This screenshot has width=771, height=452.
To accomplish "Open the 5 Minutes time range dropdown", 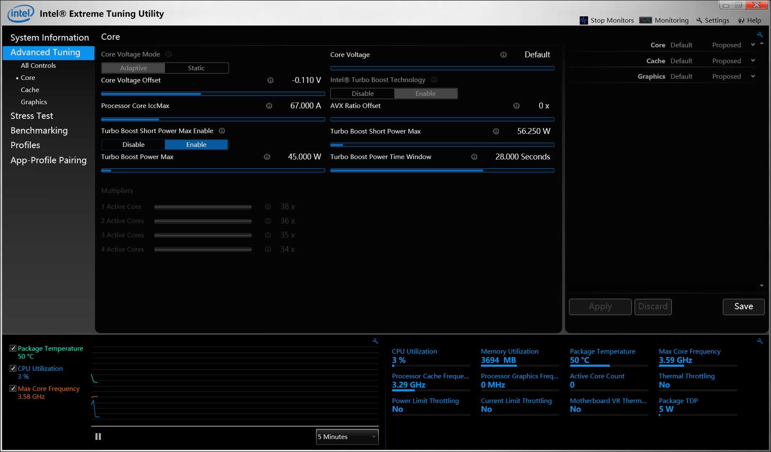I will point(347,437).
